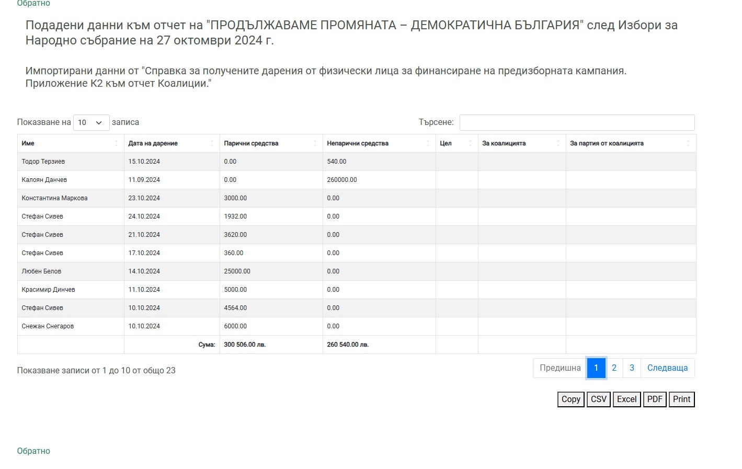Screen dimensions: 742x469
Task: Click the Следваща next page link
Action: pos(667,368)
